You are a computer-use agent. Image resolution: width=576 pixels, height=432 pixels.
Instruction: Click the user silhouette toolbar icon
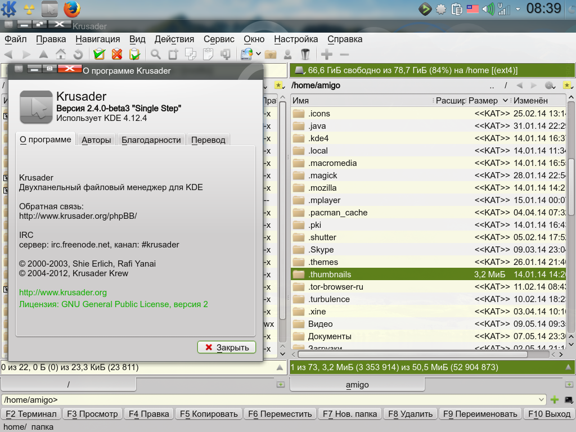tap(287, 55)
